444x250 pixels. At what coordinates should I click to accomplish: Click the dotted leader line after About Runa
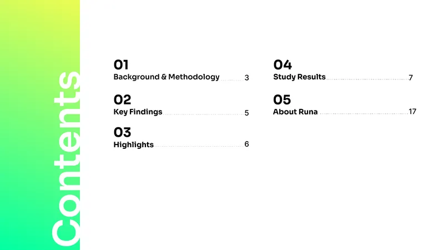364,114
